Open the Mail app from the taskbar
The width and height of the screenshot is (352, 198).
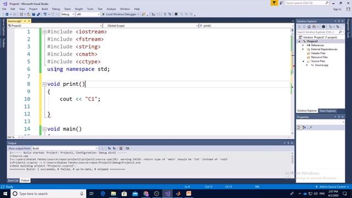tap(135, 194)
